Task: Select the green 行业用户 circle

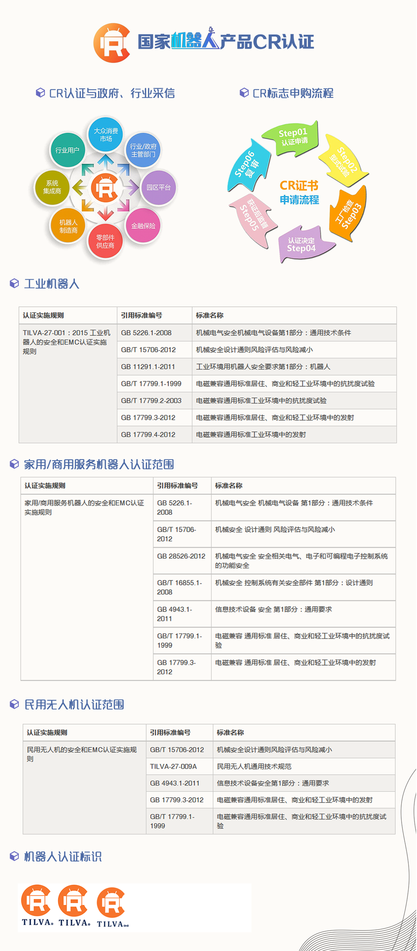Action: [68, 150]
